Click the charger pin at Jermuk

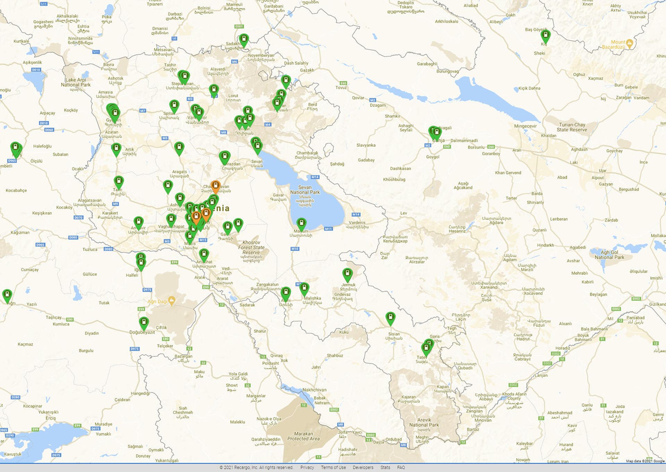coord(347,275)
